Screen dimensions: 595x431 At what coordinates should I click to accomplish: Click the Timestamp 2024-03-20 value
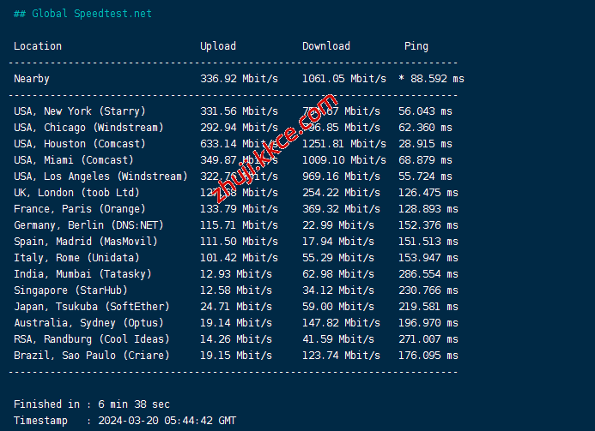(165, 421)
